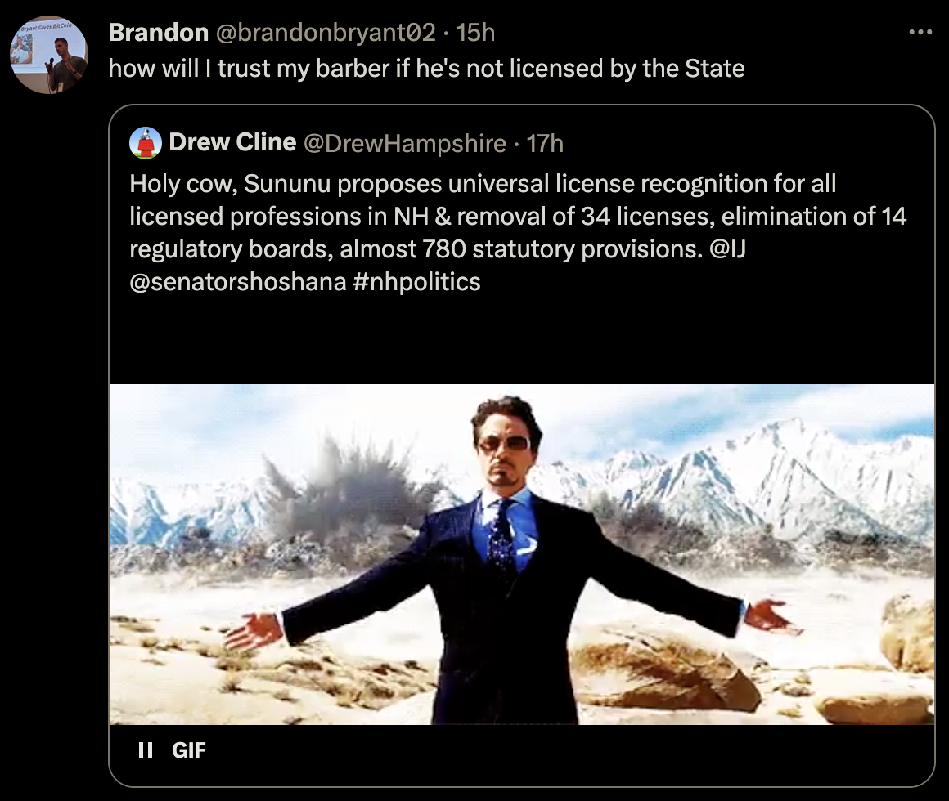Click Brandon's tweet text about the barber
This screenshot has width=949, height=801.
coord(427,69)
